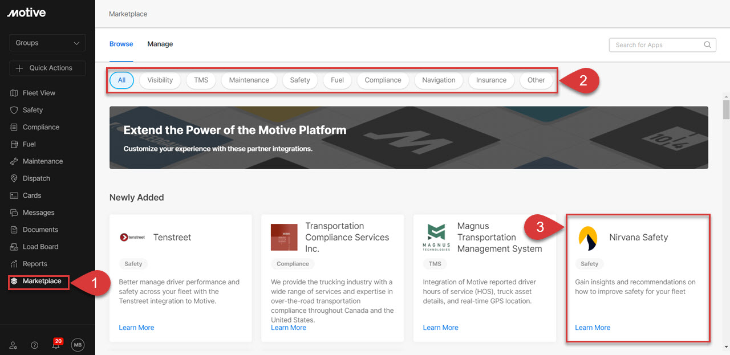Click the Maintenance wrench icon
730x355 pixels.
click(x=14, y=161)
